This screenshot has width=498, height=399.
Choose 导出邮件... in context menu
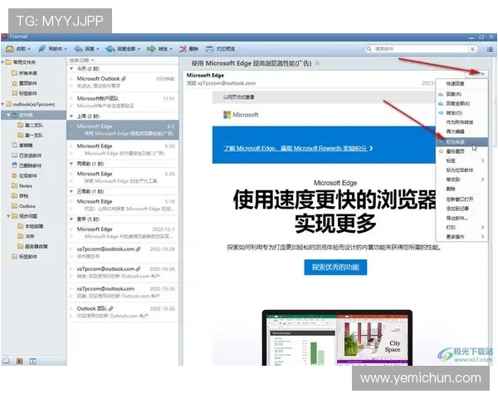click(x=461, y=218)
